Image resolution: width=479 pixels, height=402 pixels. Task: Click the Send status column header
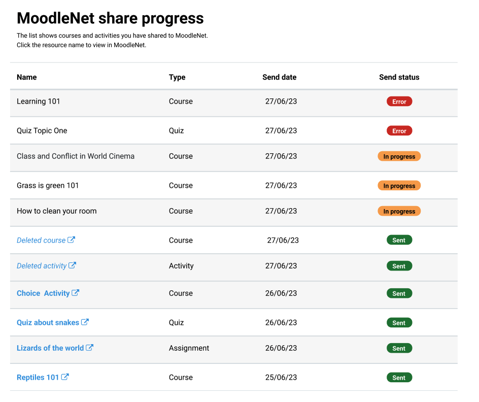click(399, 77)
